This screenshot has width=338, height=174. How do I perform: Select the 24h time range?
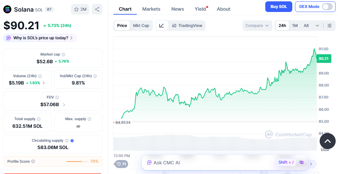pyautogui.click(x=282, y=26)
